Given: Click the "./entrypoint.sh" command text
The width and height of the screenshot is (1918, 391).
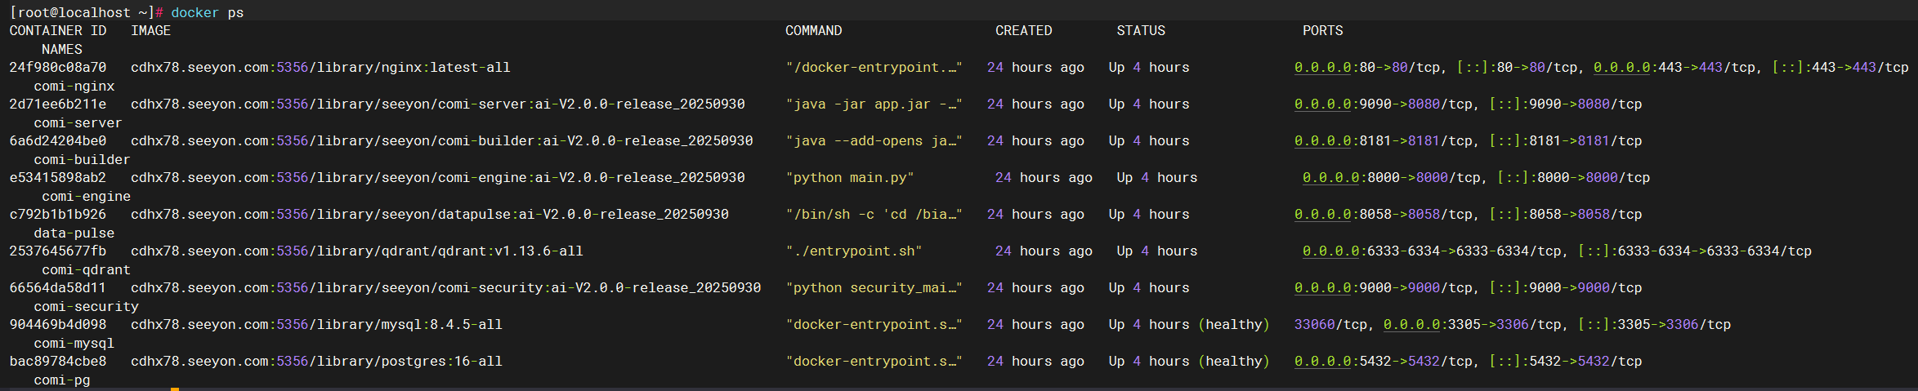Looking at the screenshot, I should point(854,251).
